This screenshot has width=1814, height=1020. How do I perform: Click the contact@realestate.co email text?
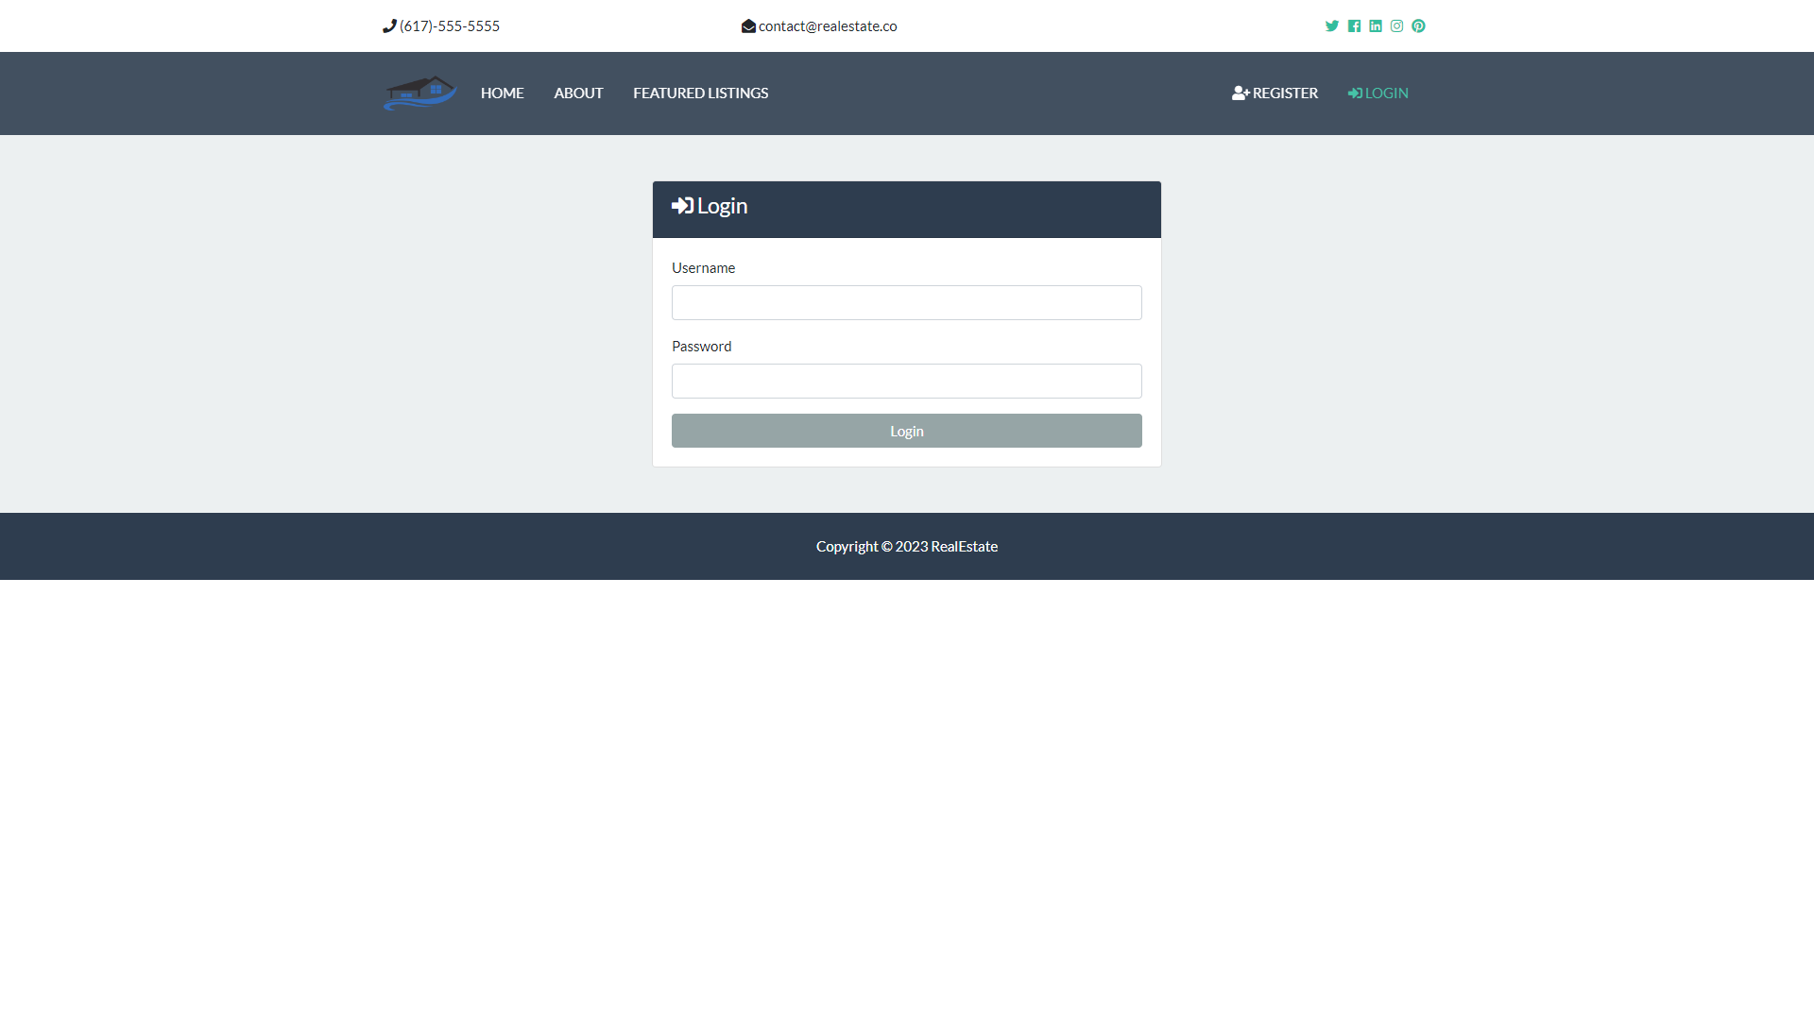(x=828, y=26)
